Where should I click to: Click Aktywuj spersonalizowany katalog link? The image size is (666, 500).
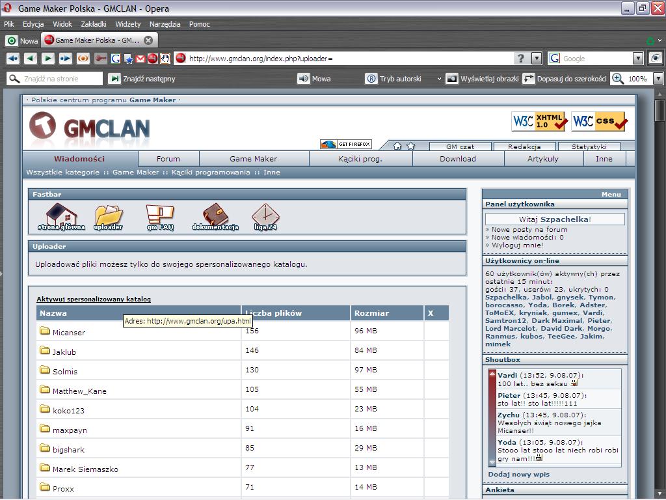(94, 299)
